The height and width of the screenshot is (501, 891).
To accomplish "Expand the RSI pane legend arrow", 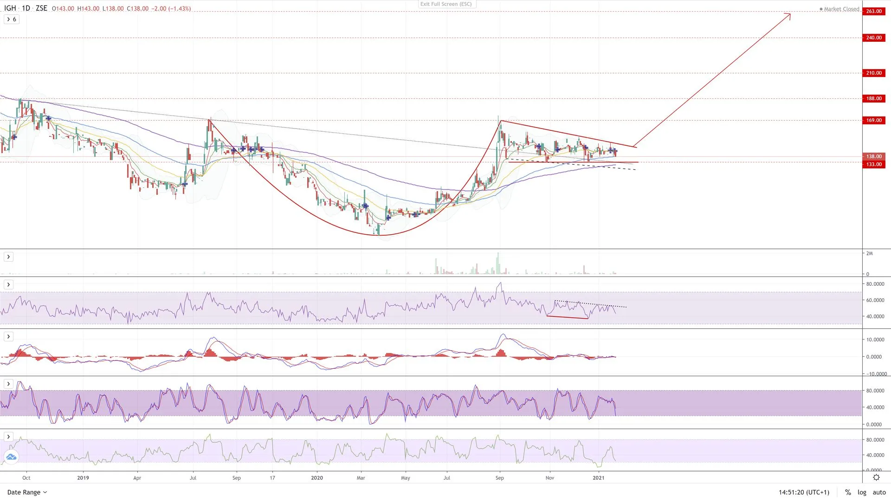I will click(x=8, y=285).
